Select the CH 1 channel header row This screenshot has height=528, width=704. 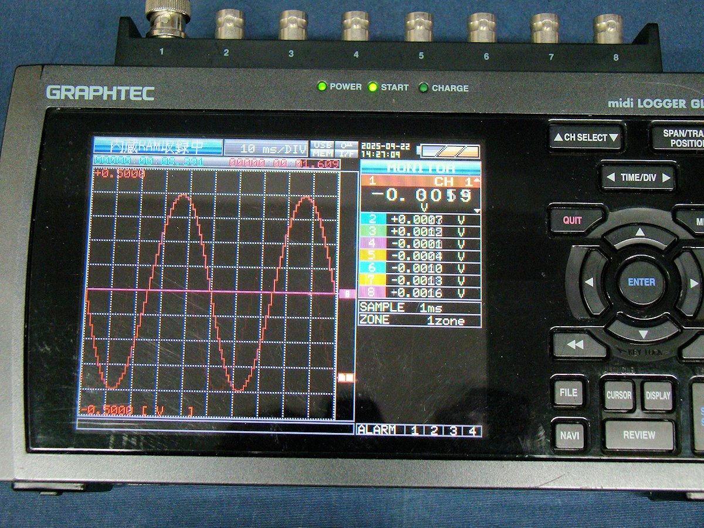[420, 181]
